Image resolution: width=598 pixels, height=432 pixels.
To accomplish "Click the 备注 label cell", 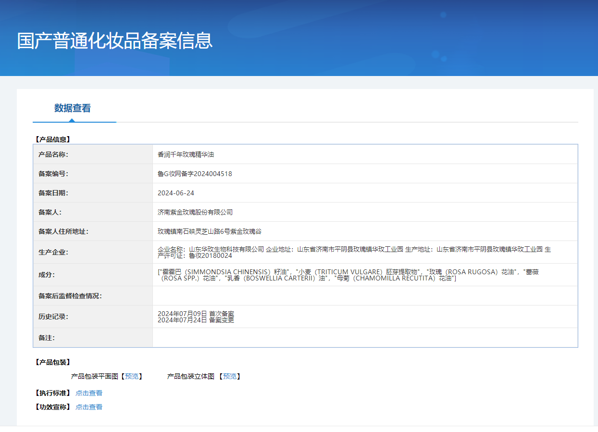I will 47,338.
